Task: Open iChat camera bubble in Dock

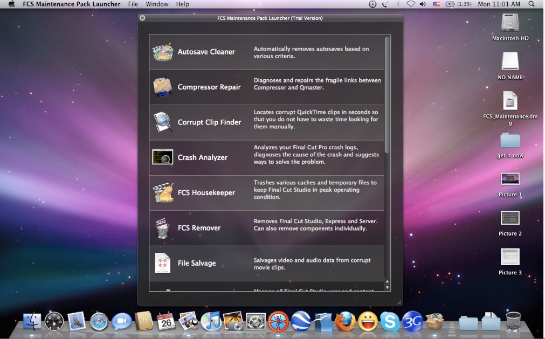Action: (121, 322)
